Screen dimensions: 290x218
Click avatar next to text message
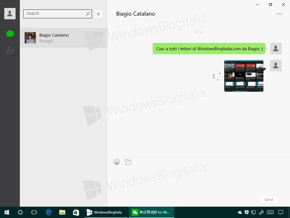[276, 48]
